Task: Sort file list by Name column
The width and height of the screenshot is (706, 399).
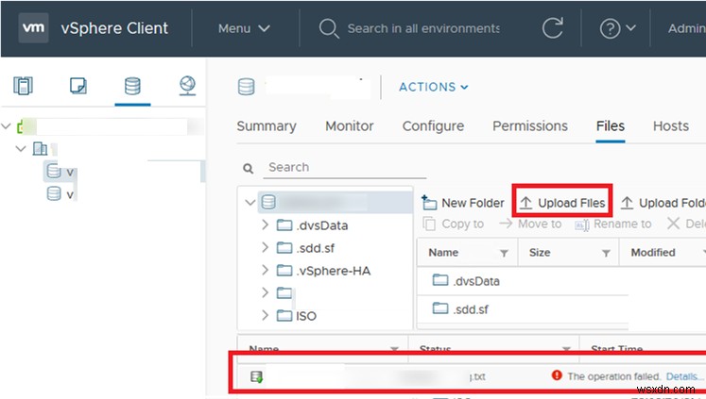Action: click(443, 253)
